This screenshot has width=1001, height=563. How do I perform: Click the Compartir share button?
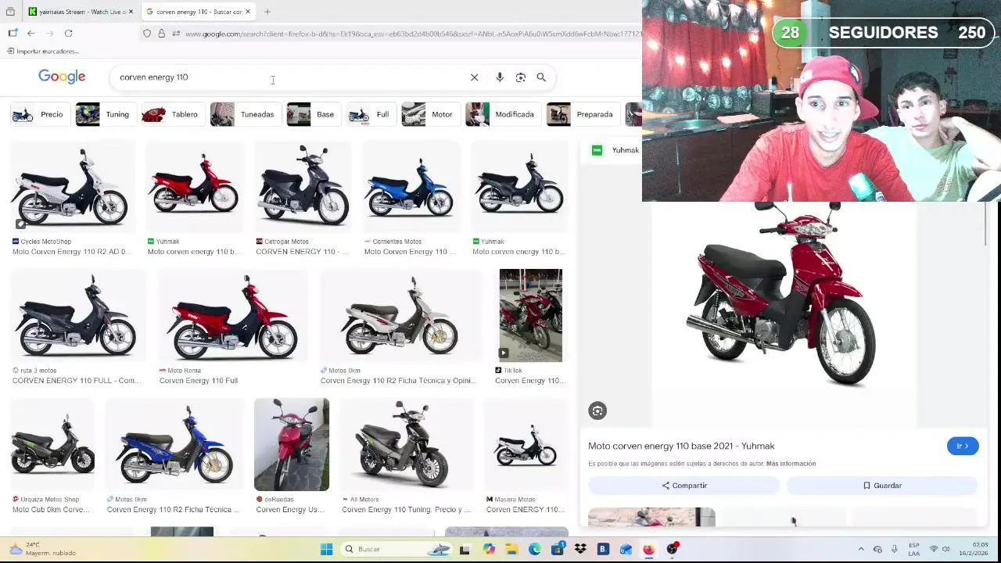[684, 486]
